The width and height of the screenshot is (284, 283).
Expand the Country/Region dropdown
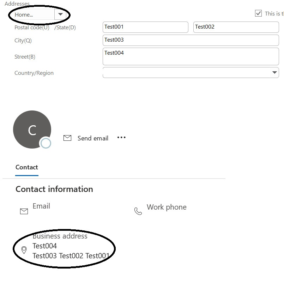tap(274, 72)
